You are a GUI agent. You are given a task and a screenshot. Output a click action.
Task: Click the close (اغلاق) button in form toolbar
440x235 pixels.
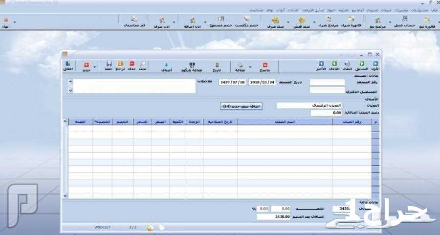pos(68,66)
